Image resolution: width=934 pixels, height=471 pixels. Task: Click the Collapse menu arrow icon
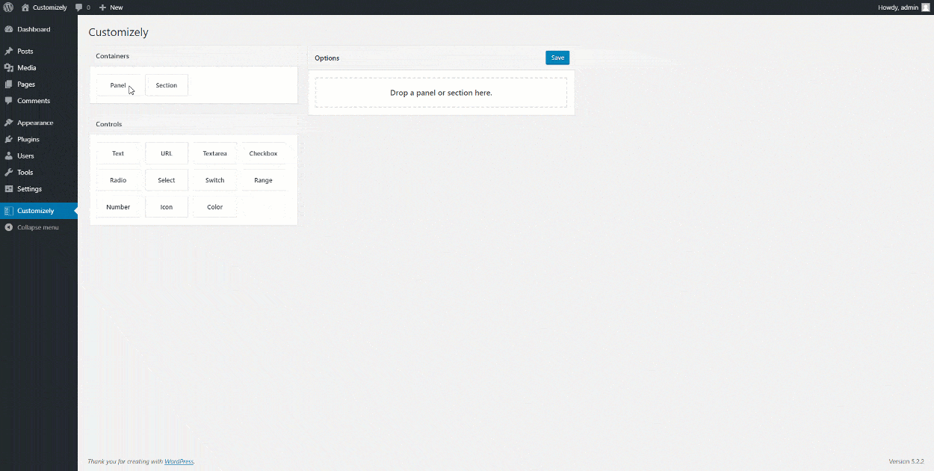(x=8, y=227)
